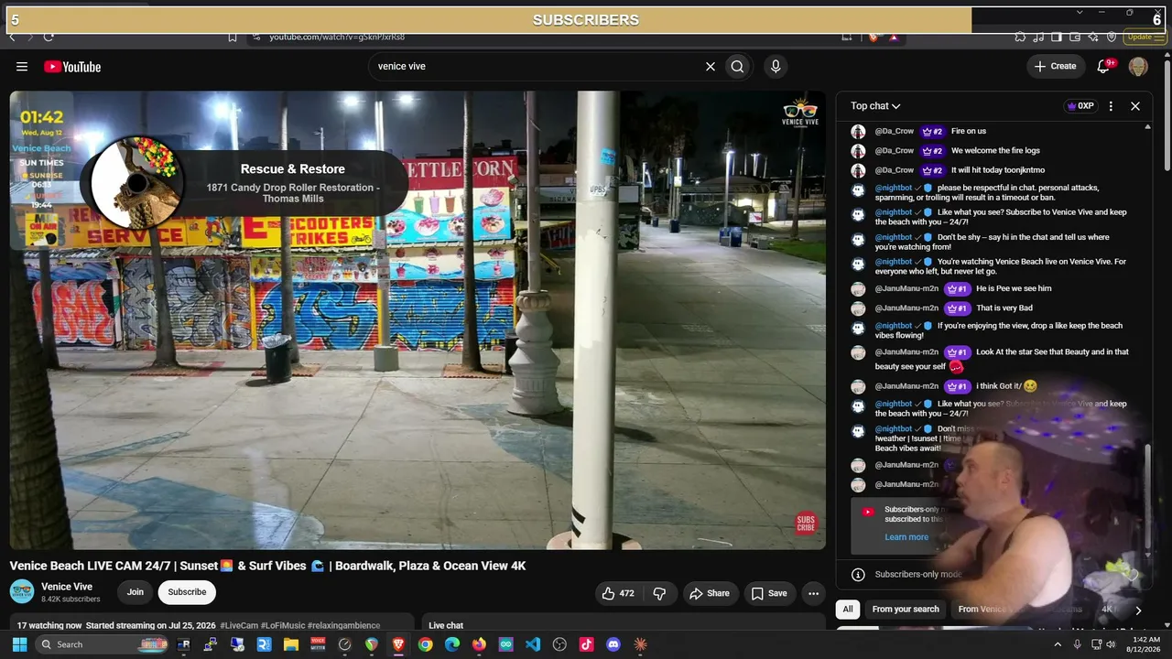
Task: Open the volume control in the tray
Action: (1111, 644)
